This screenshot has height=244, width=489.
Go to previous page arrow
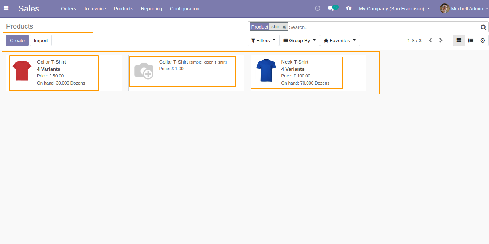[430, 40]
